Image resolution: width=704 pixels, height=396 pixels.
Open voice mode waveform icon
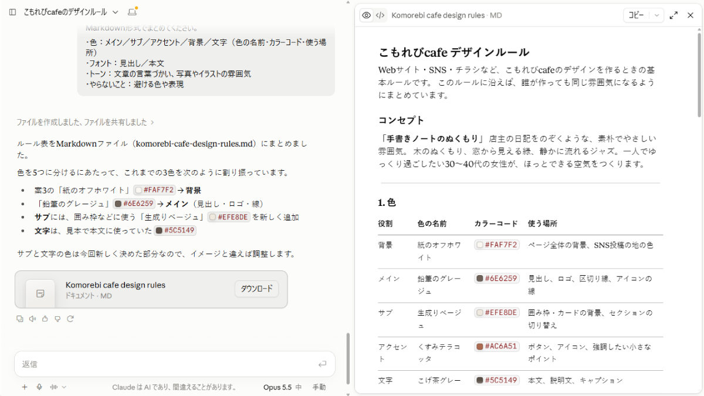click(54, 387)
